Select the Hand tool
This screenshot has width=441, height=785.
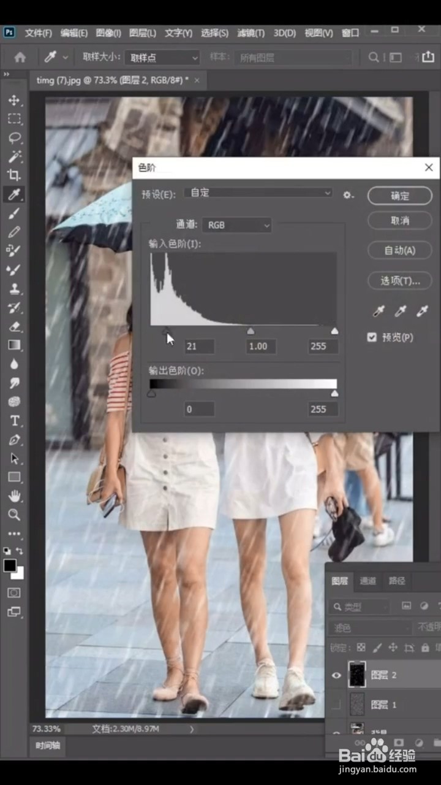pyautogui.click(x=14, y=496)
